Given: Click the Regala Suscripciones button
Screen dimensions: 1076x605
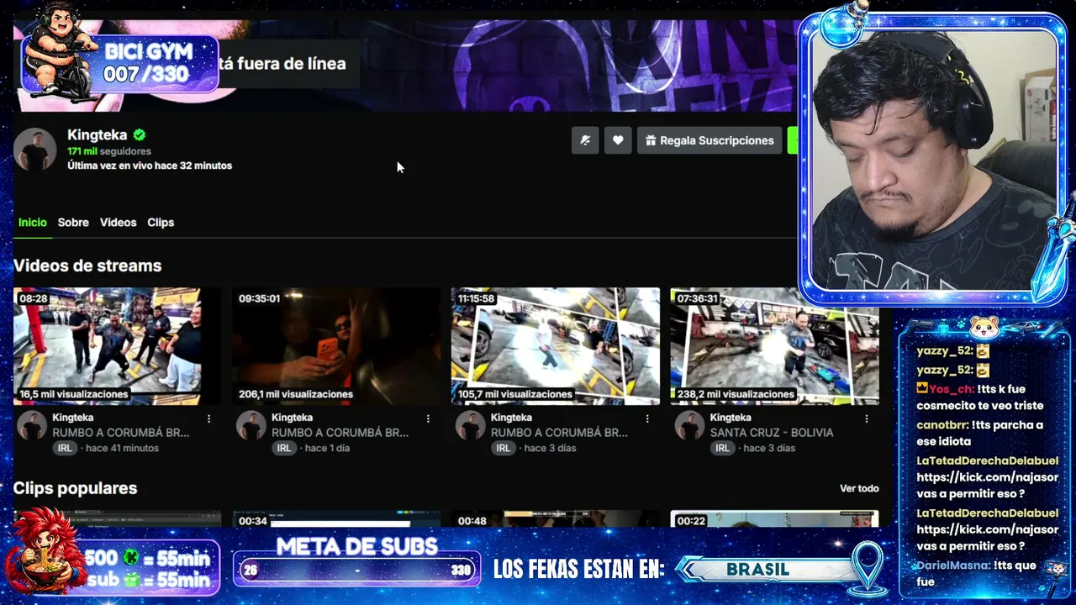Looking at the screenshot, I should coord(709,140).
